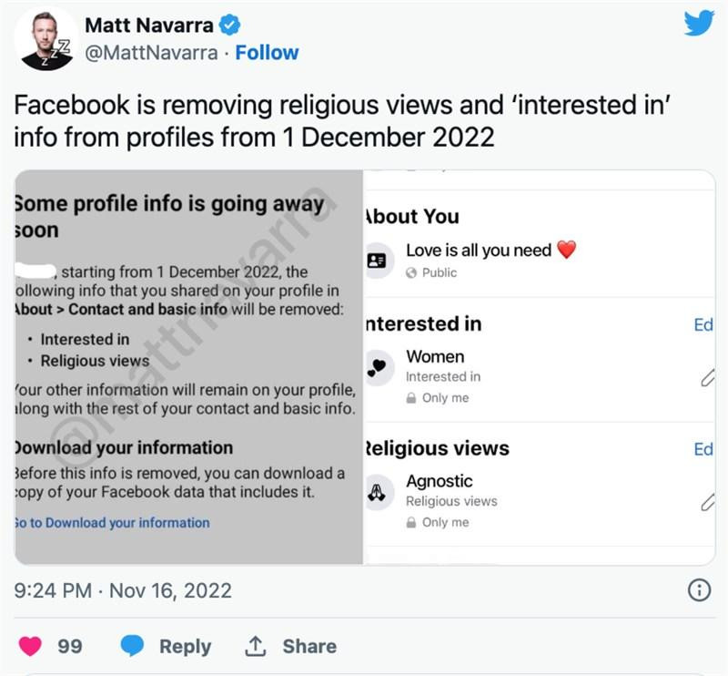Click the hearts icon next to Women
The height and width of the screenshot is (676, 728).
point(377,367)
